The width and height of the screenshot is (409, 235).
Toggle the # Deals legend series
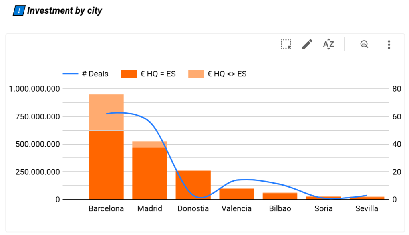pyautogui.click(x=95, y=74)
